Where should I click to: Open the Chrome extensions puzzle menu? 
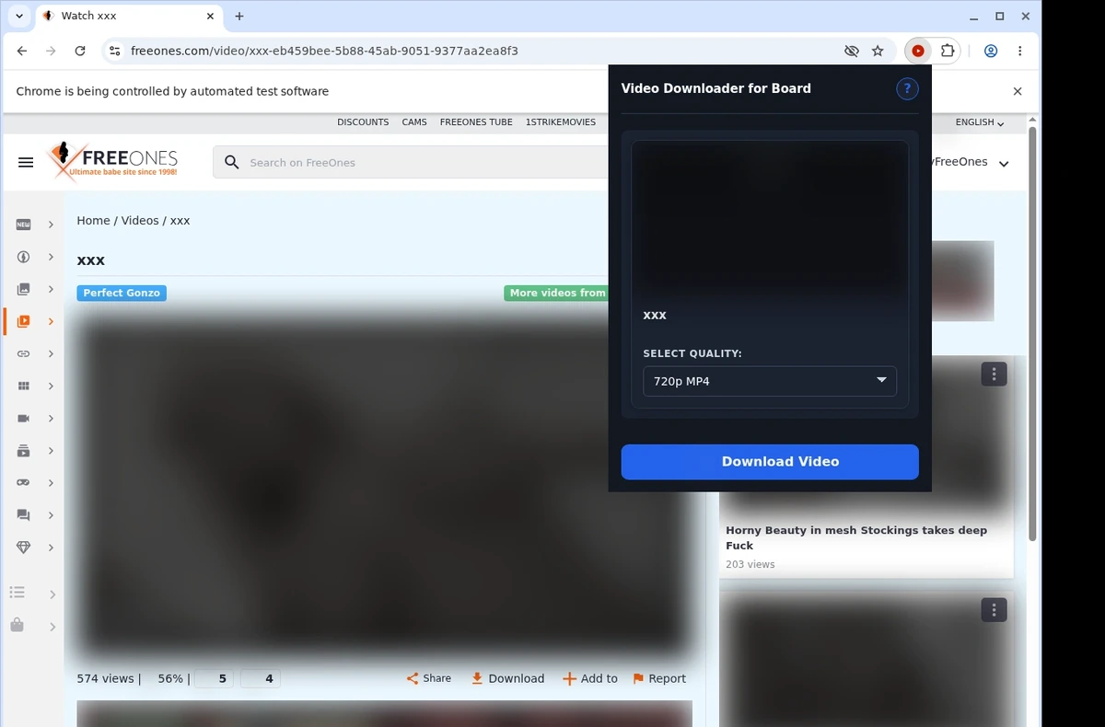[947, 52]
